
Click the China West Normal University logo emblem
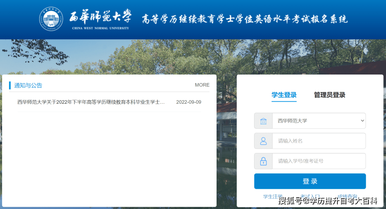point(51,19)
